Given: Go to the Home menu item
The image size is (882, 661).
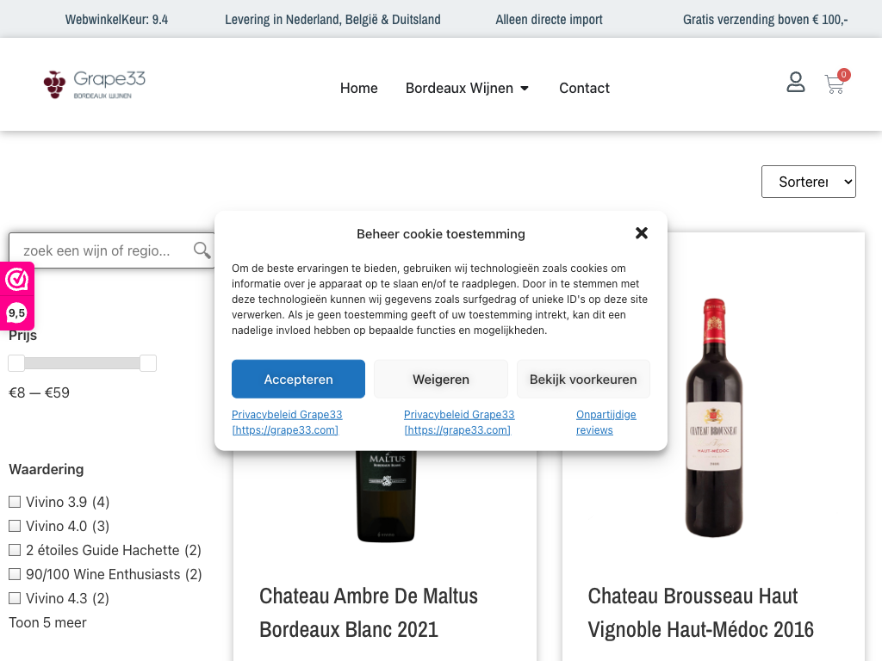Looking at the screenshot, I should 359,88.
